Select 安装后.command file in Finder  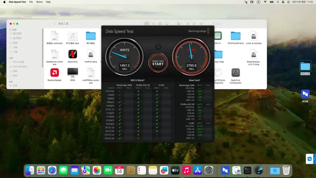tap(54, 37)
